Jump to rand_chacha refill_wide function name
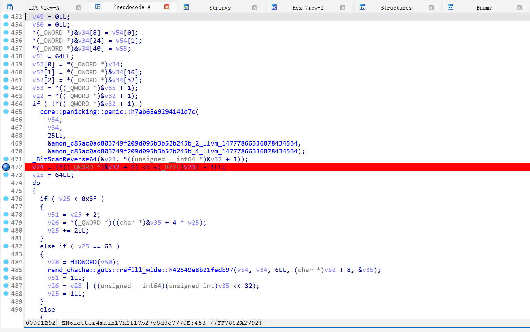Image resolution: width=530 pixels, height=332 pixels. point(140,270)
